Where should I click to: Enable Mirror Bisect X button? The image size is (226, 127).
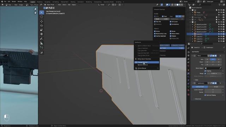coord(207,62)
